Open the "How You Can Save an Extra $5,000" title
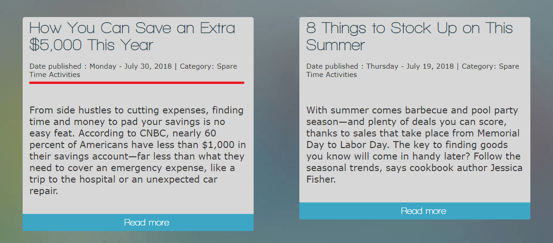Screen dimensions: 553x243 pyautogui.click(x=132, y=36)
